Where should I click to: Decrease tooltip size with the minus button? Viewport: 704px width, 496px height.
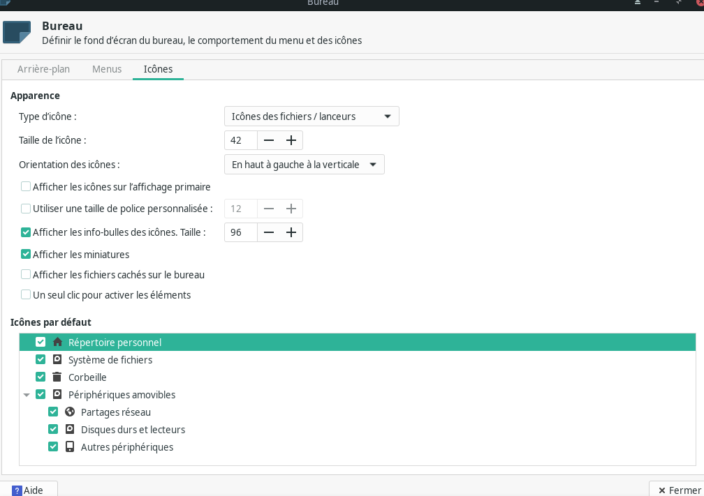(x=268, y=232)
